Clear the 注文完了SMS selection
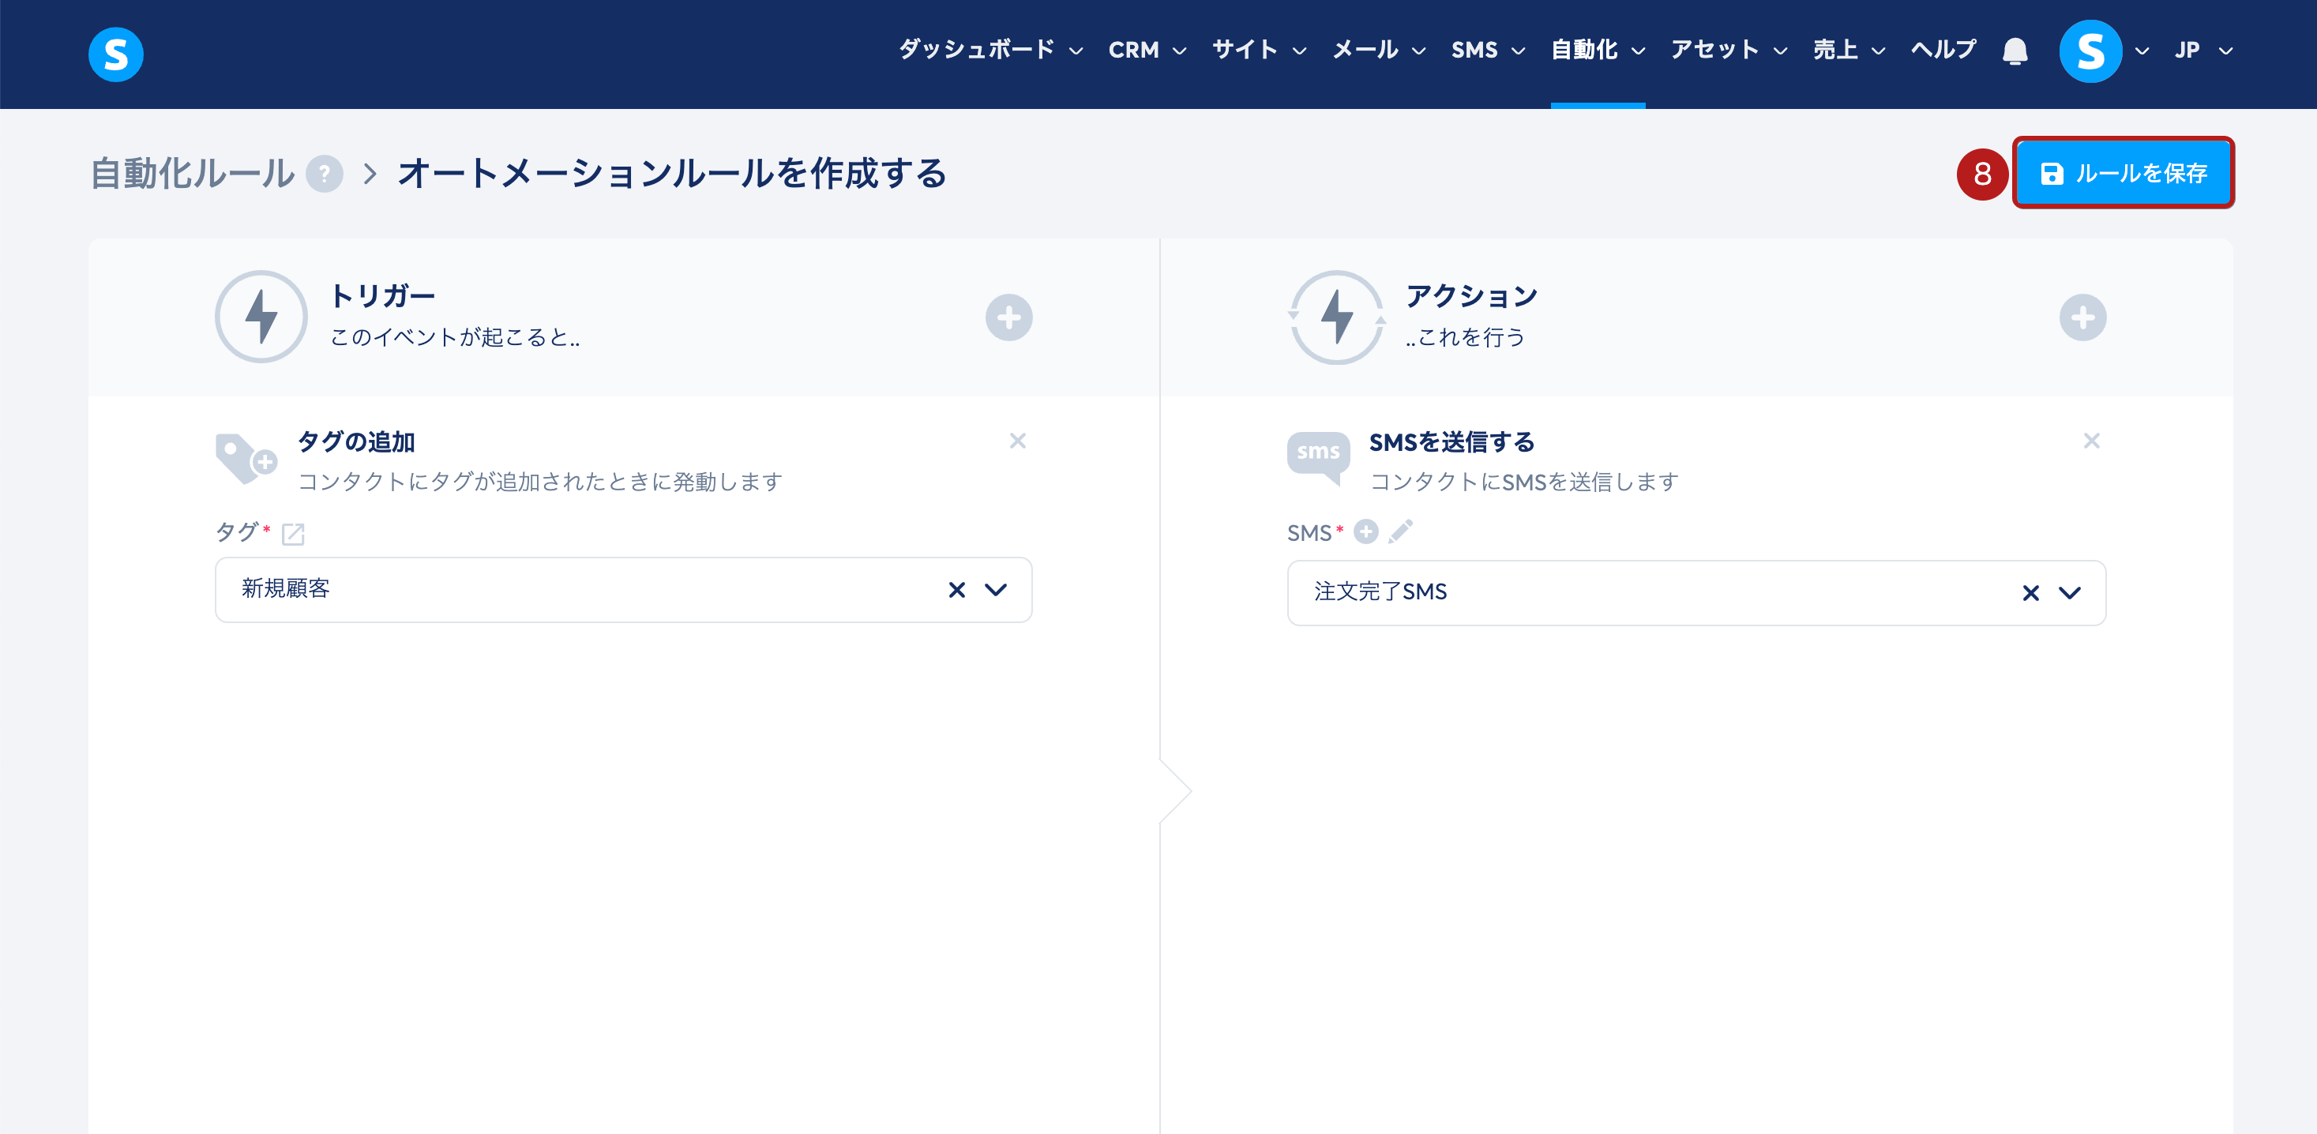 (2030, 594)
